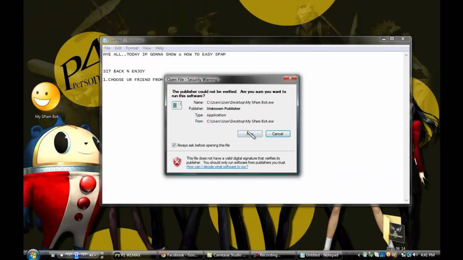Open the Edit menu in Notepad

pyautogui.click(x=118, y=48)
